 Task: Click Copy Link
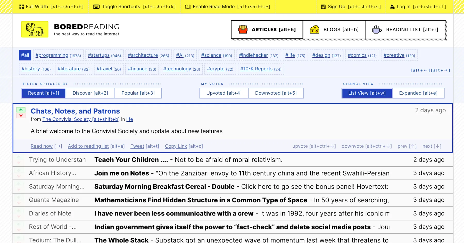coord(176,146)
